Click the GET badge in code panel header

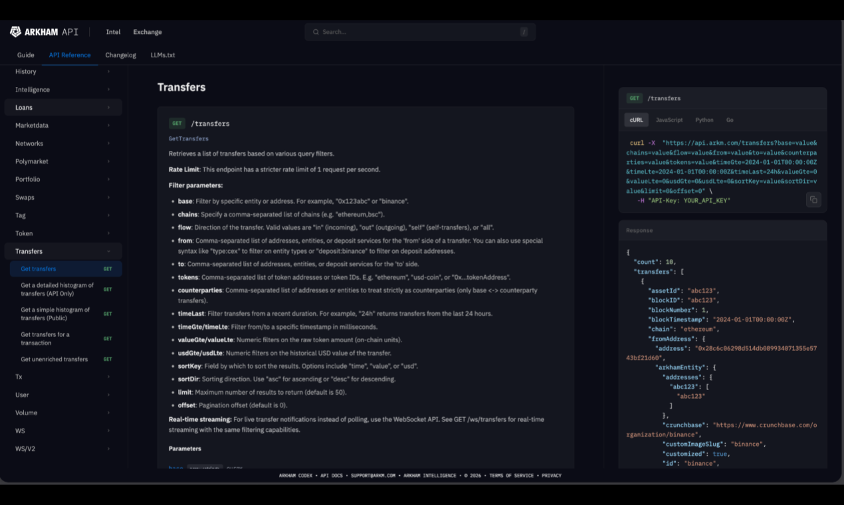coord(635,98)
